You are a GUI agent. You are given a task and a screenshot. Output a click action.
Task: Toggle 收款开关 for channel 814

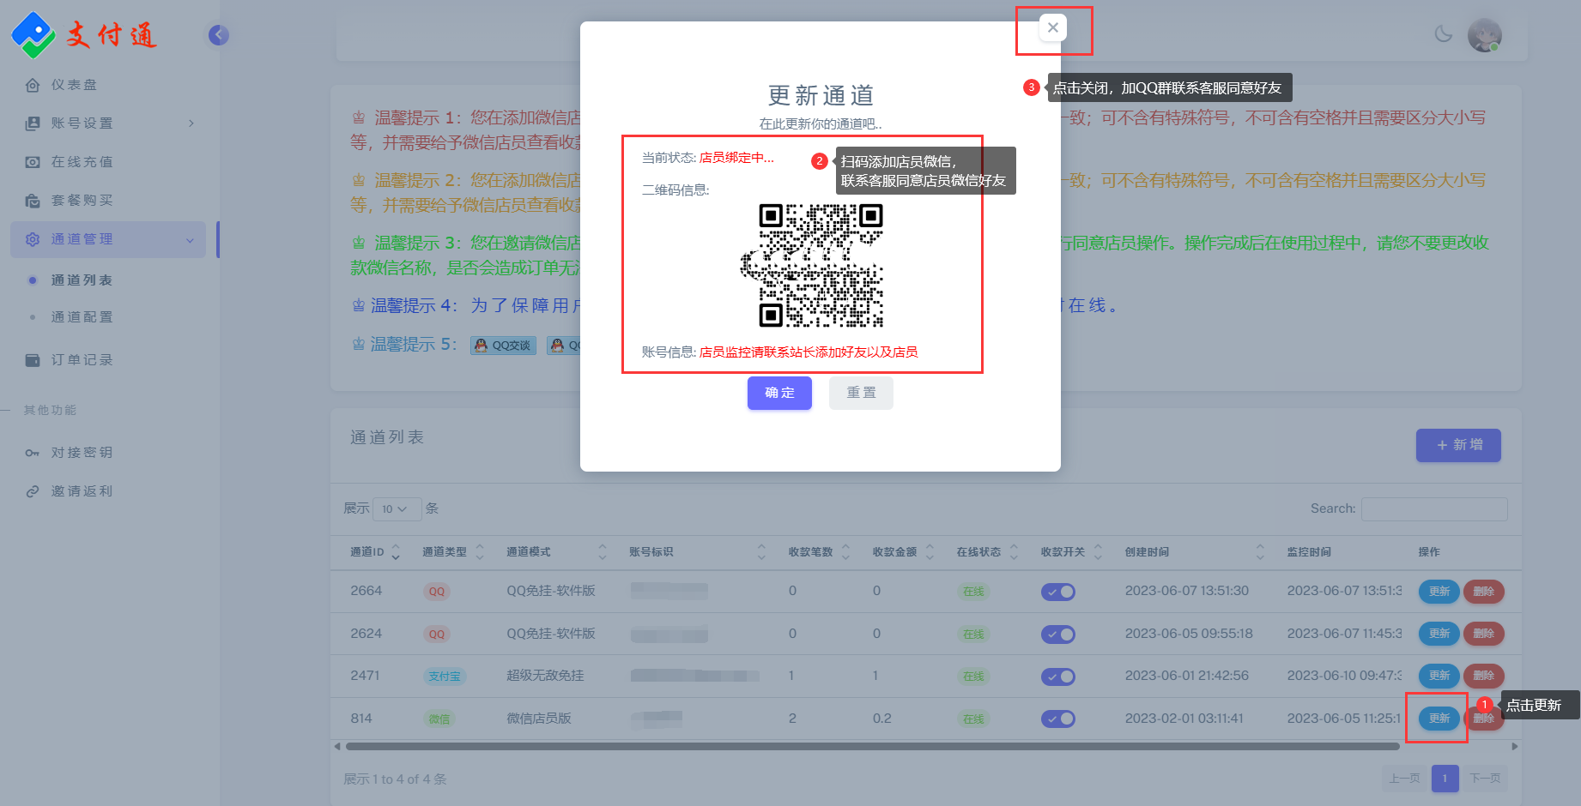(x=1057, y=719)
